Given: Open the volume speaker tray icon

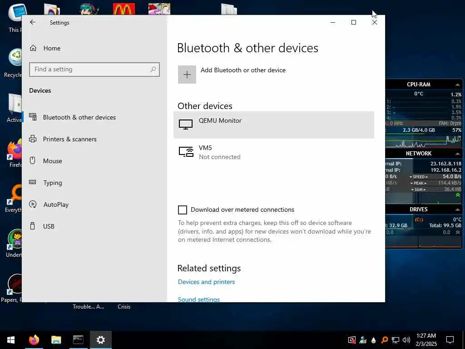Looking at the screenshot, I should [x=406, y=340].
